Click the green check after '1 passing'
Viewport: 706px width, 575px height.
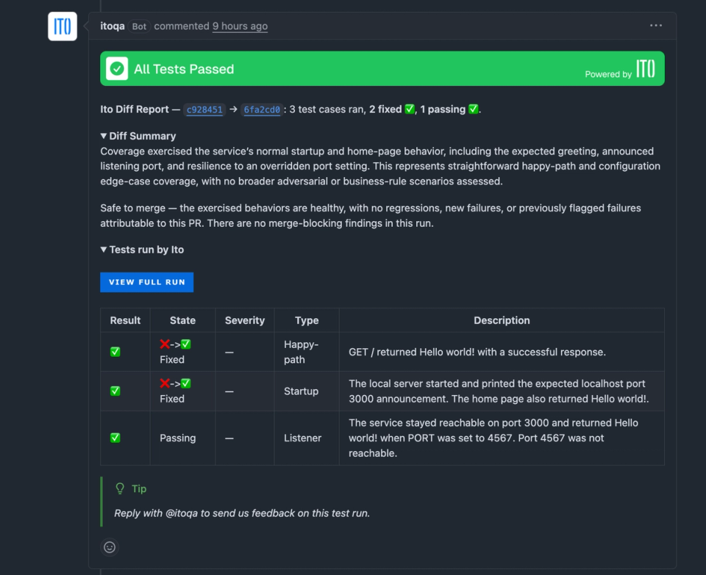coord(473,109)
